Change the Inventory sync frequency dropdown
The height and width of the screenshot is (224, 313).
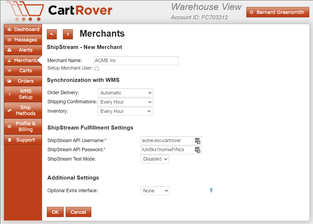pyautogui.click(x=125, y=111)
